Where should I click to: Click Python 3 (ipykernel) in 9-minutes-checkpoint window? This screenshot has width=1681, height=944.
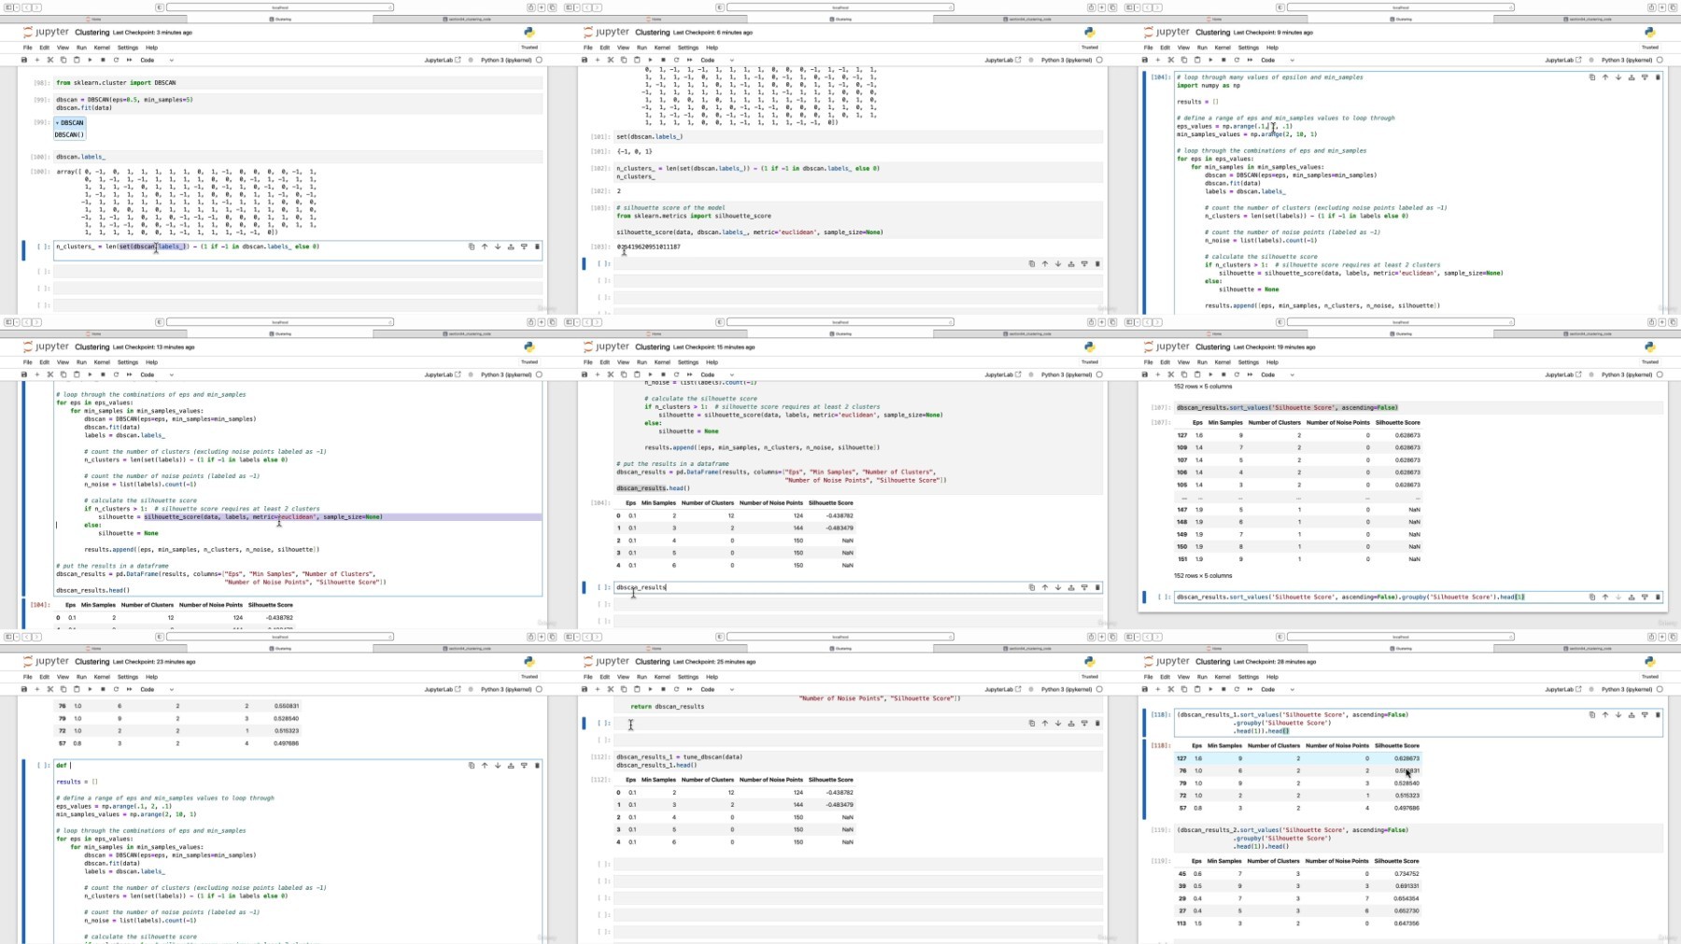pyautogui.click(x=1626, y=60)
